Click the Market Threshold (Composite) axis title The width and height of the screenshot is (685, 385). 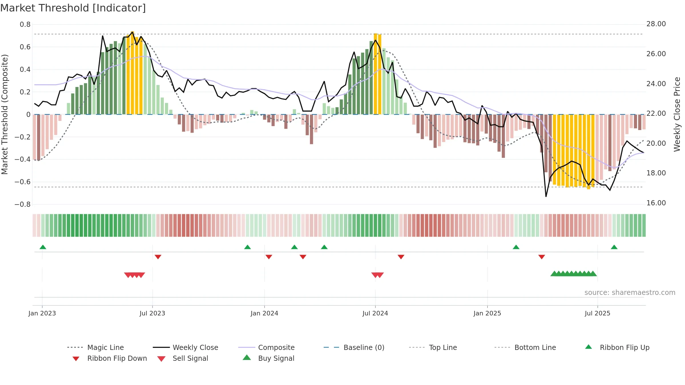[x=5, y=114]
